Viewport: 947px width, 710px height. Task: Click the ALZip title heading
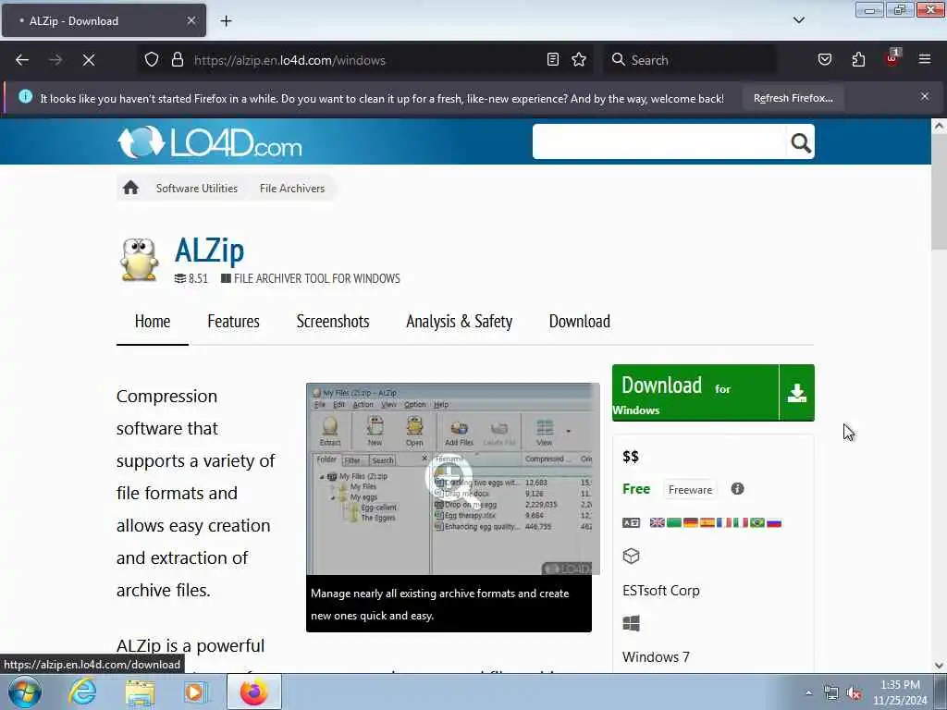click(210, 250)
